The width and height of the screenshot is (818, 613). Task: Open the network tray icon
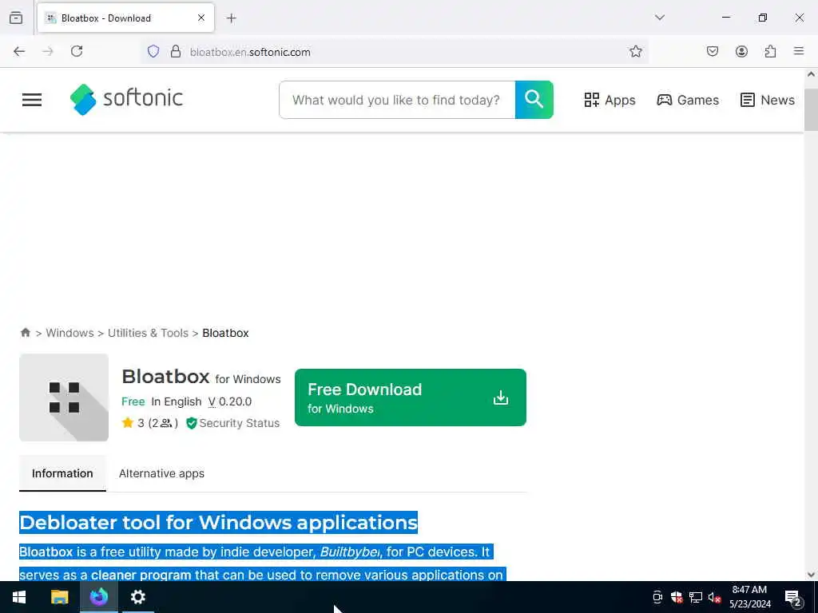point(696,597)
